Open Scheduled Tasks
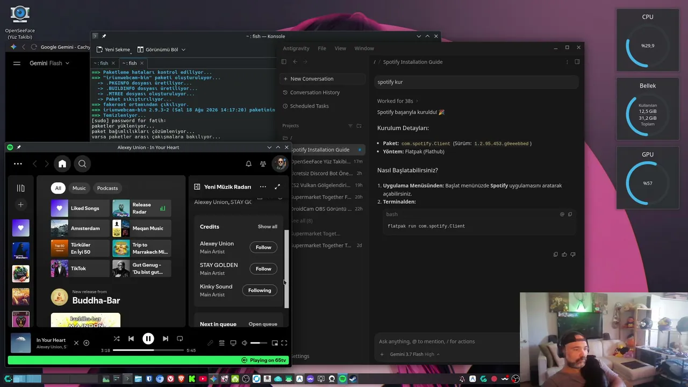688x387 pixels. coord(310,106)
